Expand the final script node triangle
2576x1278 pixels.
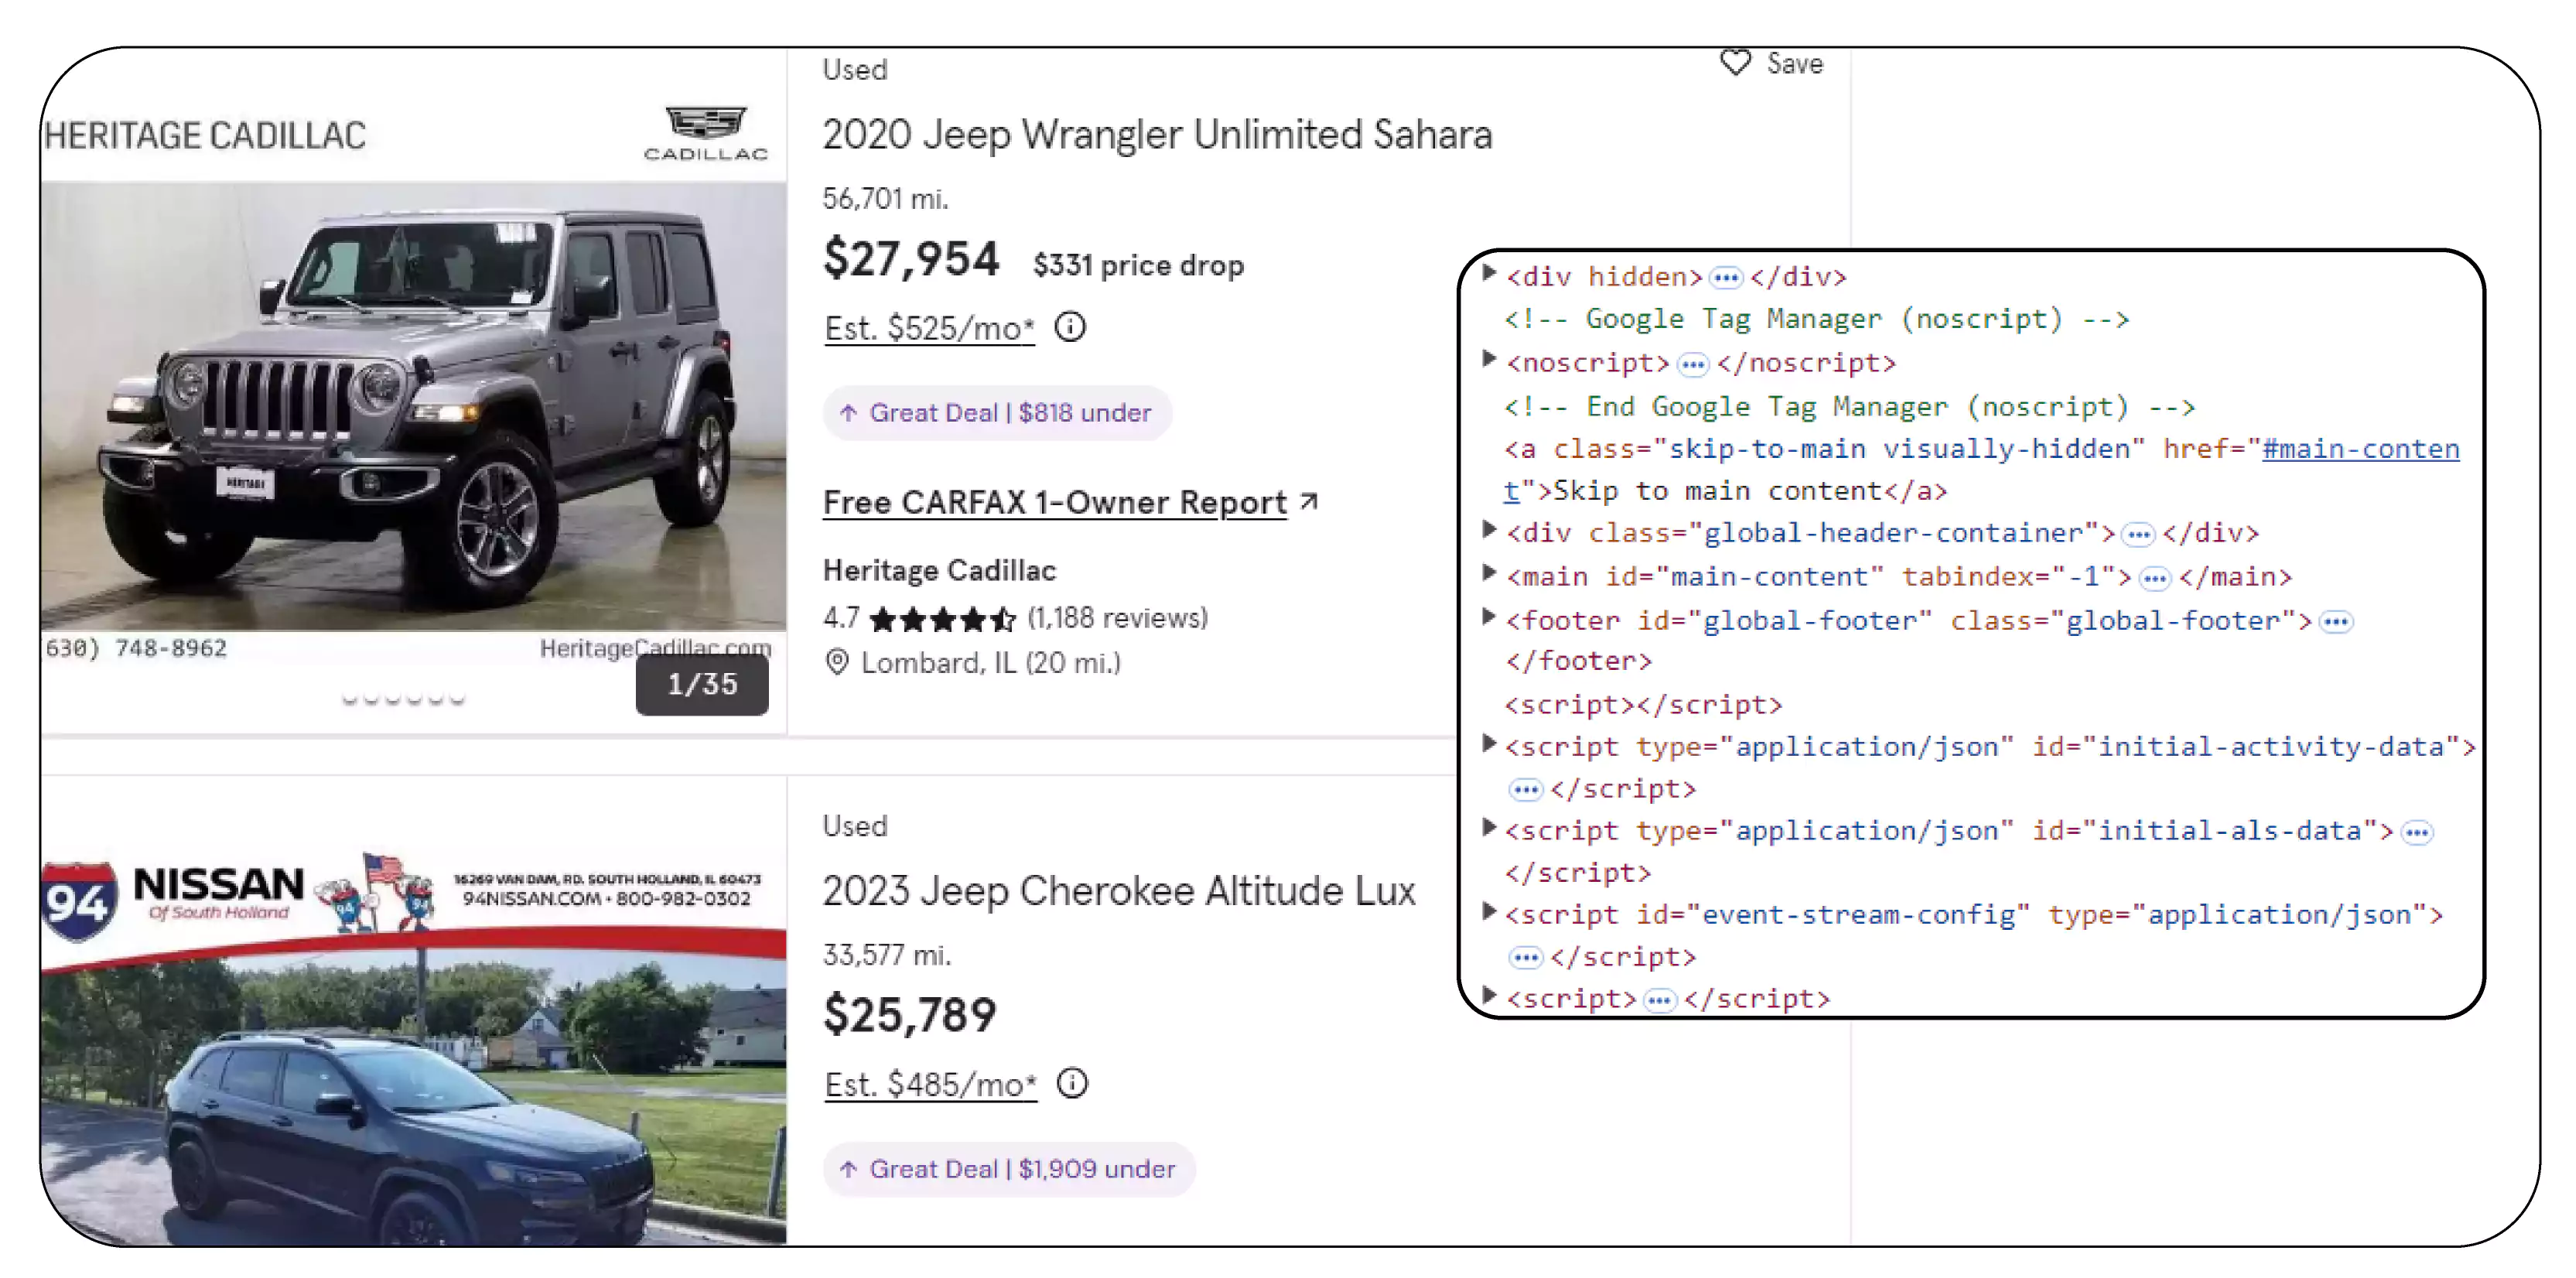coord(1489,995)
